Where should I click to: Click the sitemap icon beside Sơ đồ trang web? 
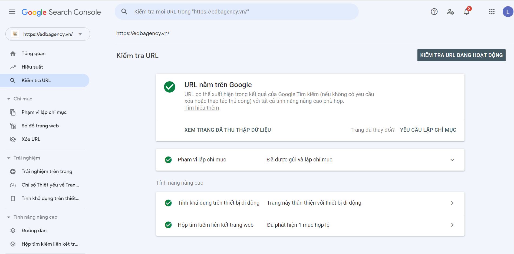[x=13, y=126]
